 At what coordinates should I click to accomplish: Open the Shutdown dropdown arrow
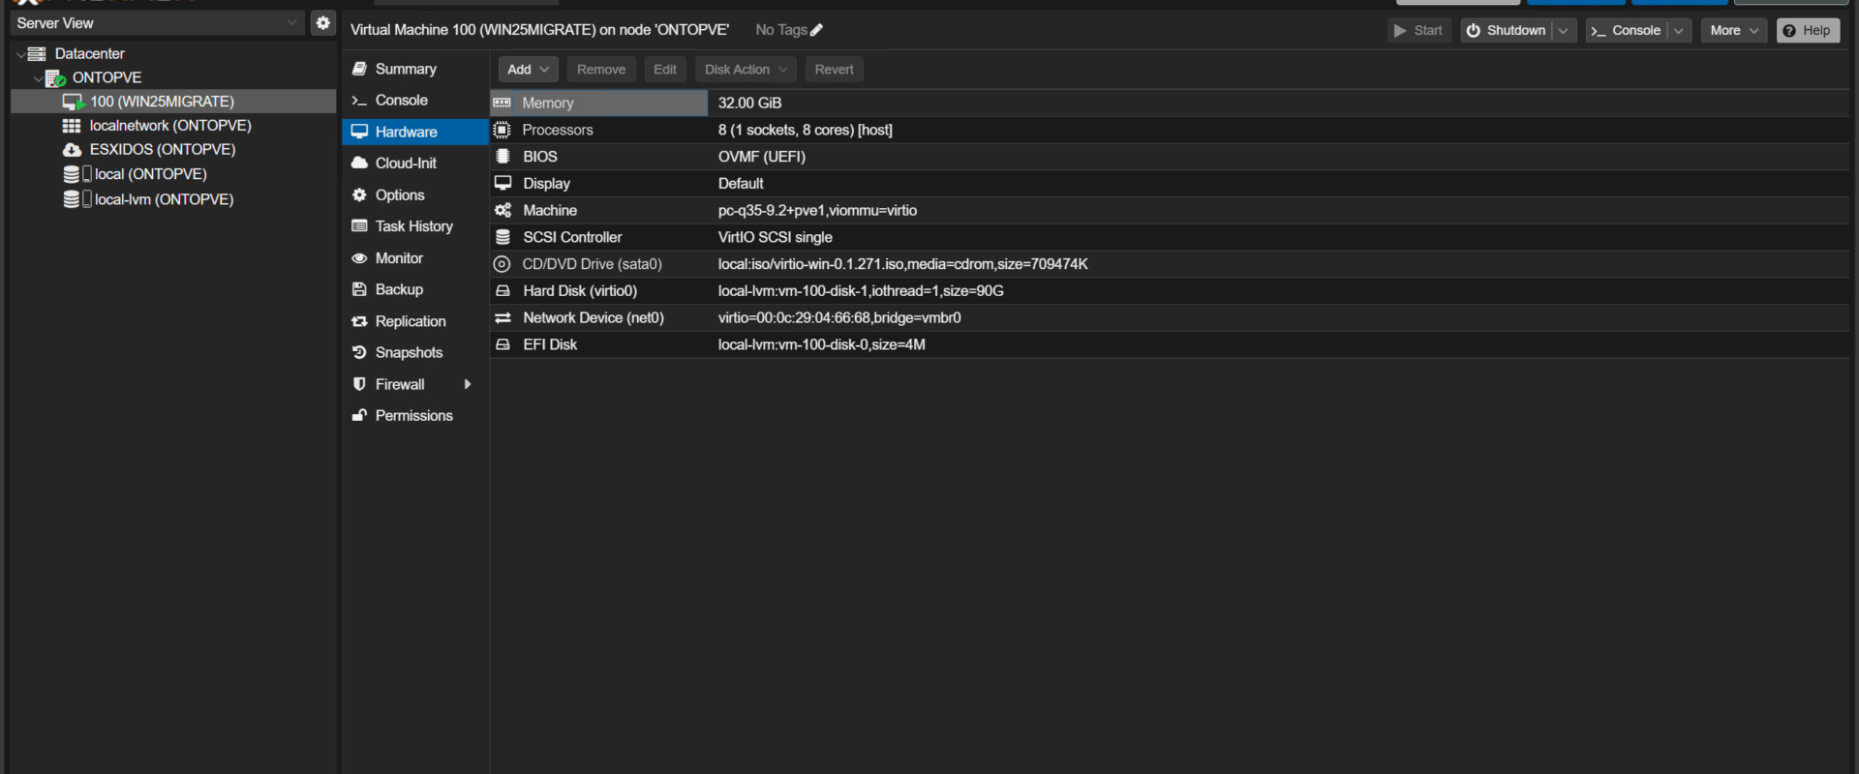(x=1564, y=31)
